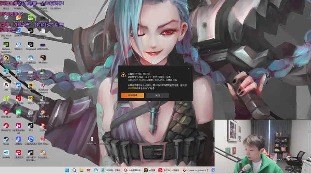Viewport: 311px width, 174px height.
Task: Switch to the untitled Notepad taskbar window
Action: [x=111, y=170]
